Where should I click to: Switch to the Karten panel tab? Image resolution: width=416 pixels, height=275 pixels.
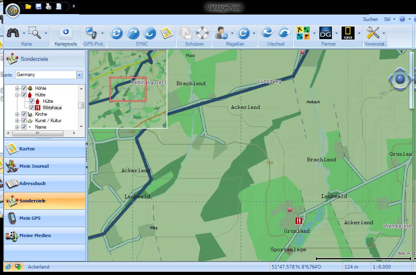27,149
